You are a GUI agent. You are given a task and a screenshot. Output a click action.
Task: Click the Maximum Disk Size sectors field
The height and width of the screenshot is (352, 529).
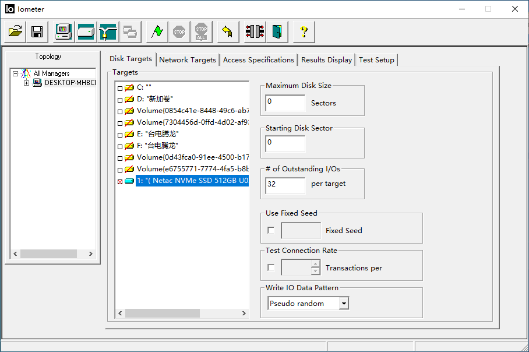point(285,103)
